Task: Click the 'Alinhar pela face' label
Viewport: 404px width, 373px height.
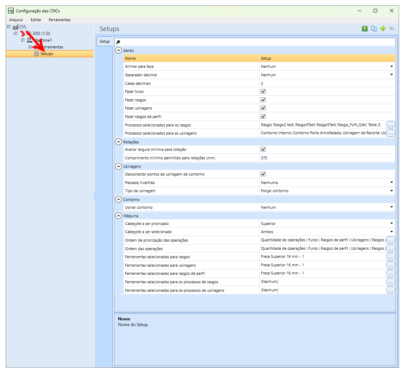Action: click(x=139, y=66)
